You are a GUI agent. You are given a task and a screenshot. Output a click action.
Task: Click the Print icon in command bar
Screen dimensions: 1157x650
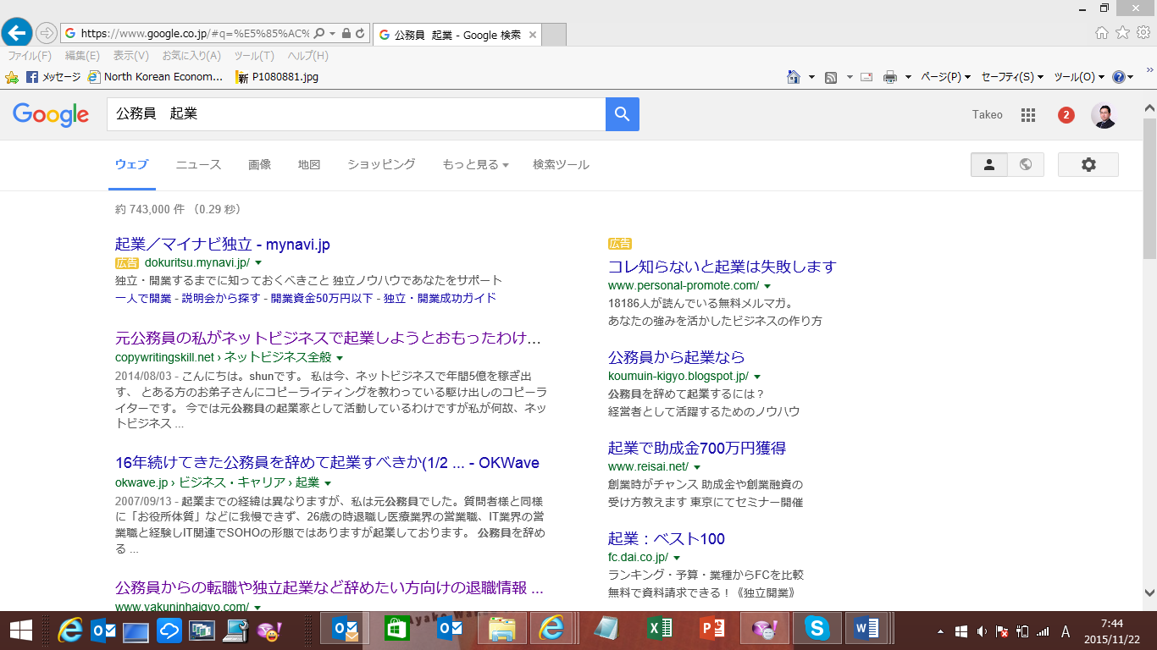[x=890, y=77]
